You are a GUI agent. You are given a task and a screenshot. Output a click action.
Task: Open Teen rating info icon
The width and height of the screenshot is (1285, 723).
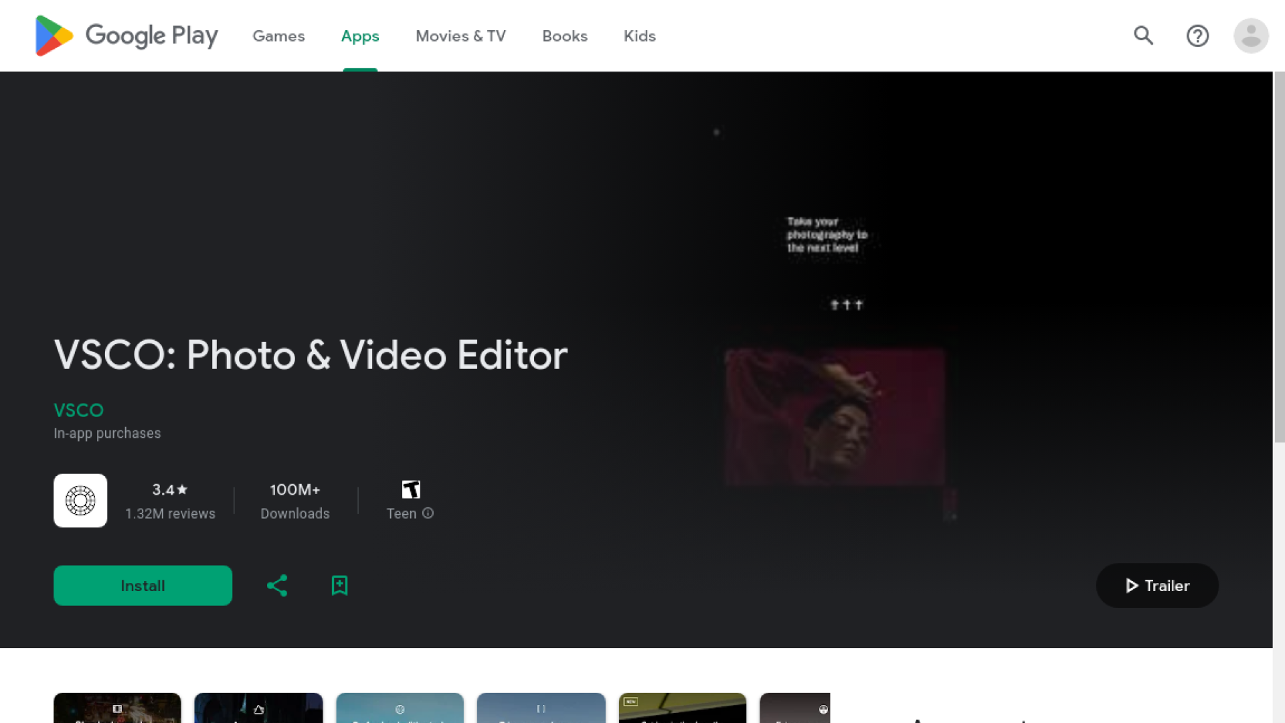428,513
